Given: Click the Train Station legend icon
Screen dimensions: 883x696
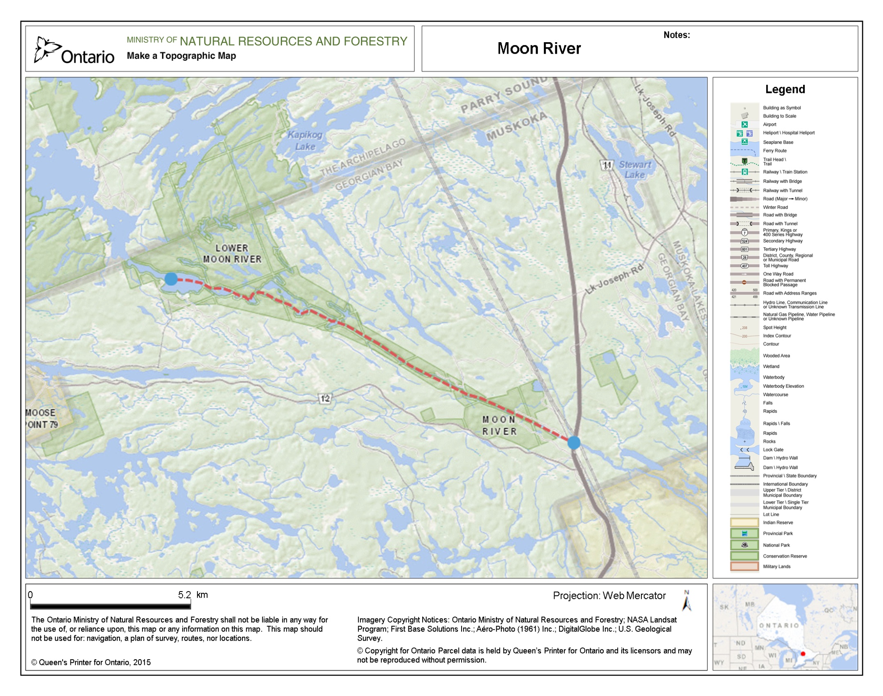Looking at the screenshot, I should (x=745, y=172).
